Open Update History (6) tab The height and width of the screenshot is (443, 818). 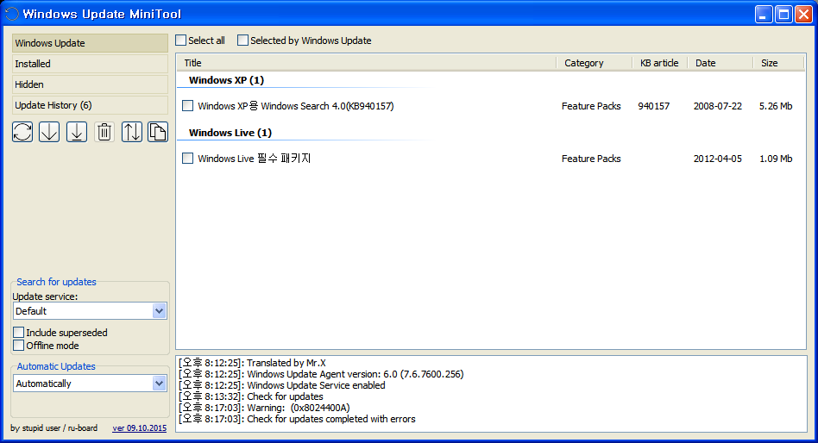(90, 105)
